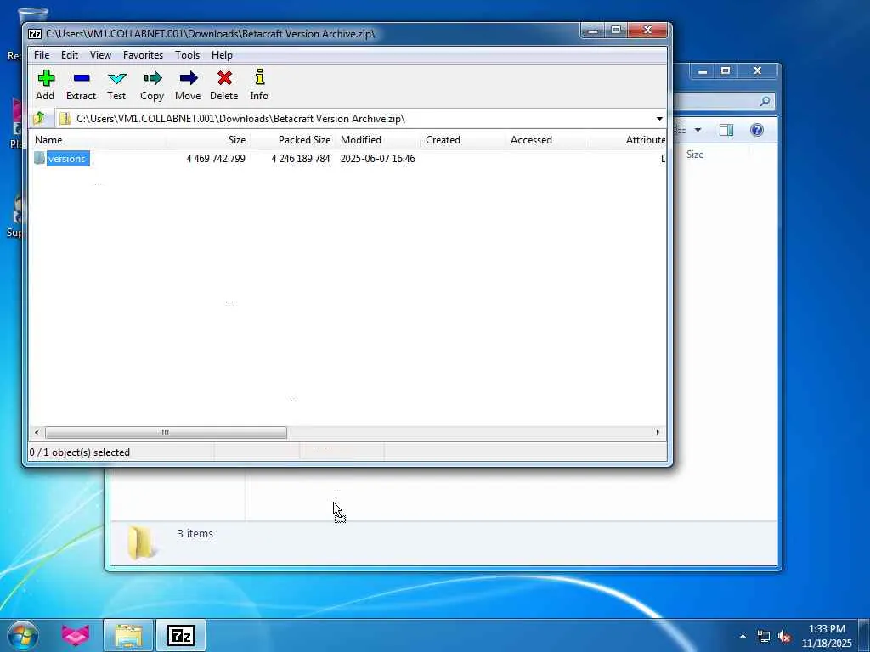Toggle Explorer preview pane icon
This screenshot has width=870, height=652.
726,130
